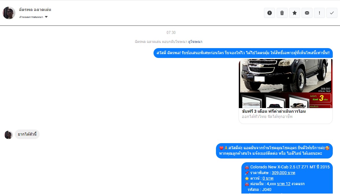This screenshot has height=195, width=340.
Task: Star this conversation
Action: (294, 13)
